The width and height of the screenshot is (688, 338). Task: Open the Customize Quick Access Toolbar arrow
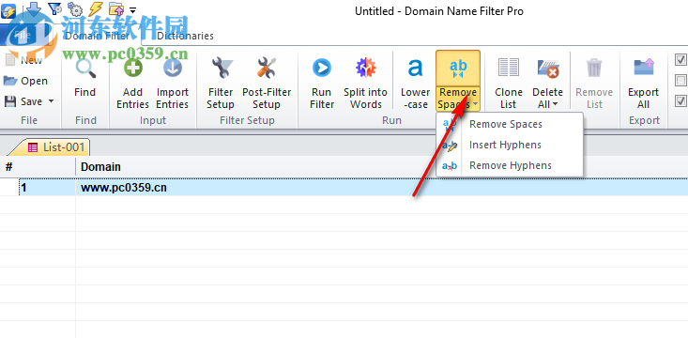(133, 9)
